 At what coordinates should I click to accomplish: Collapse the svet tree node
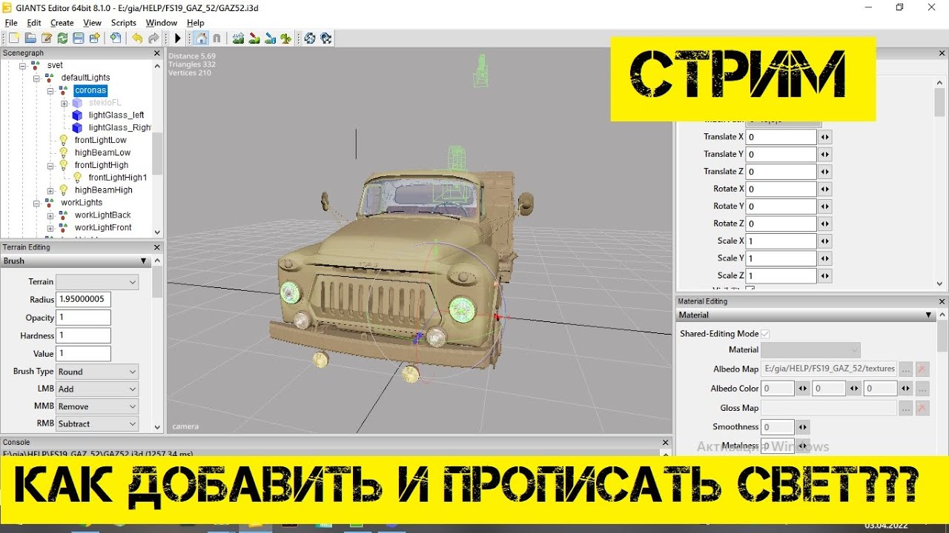point(23,65)
